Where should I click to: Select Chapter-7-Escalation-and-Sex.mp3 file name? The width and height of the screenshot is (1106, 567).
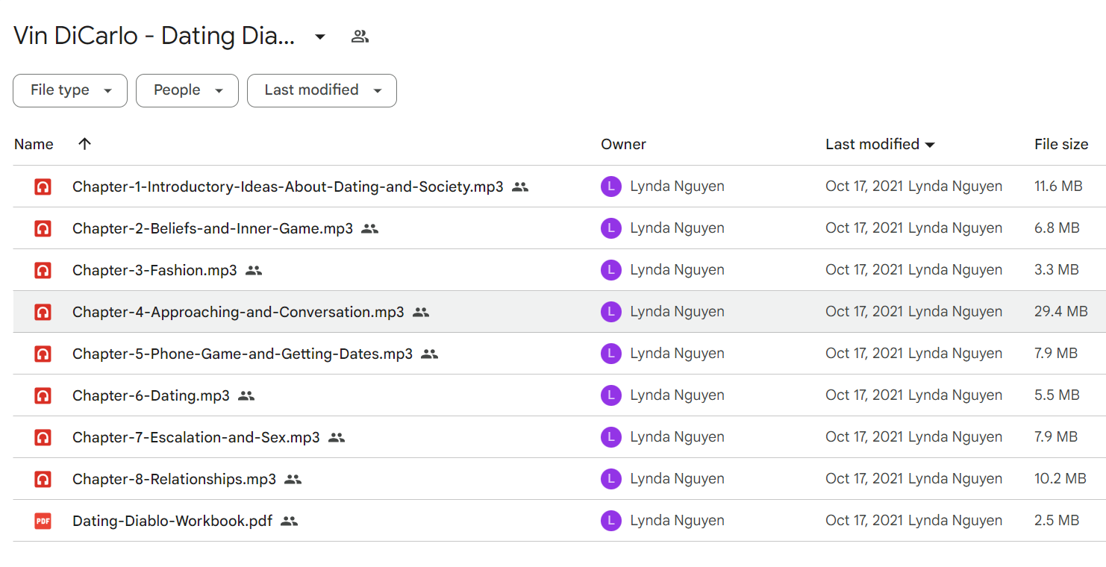[196, 437]
